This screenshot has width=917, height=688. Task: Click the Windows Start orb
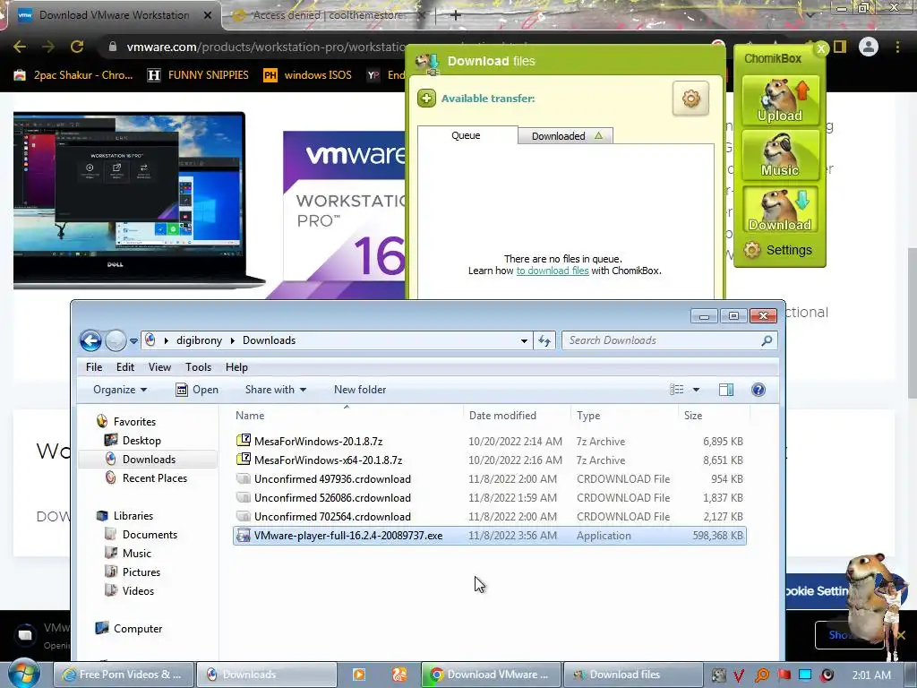pos(24,675)
